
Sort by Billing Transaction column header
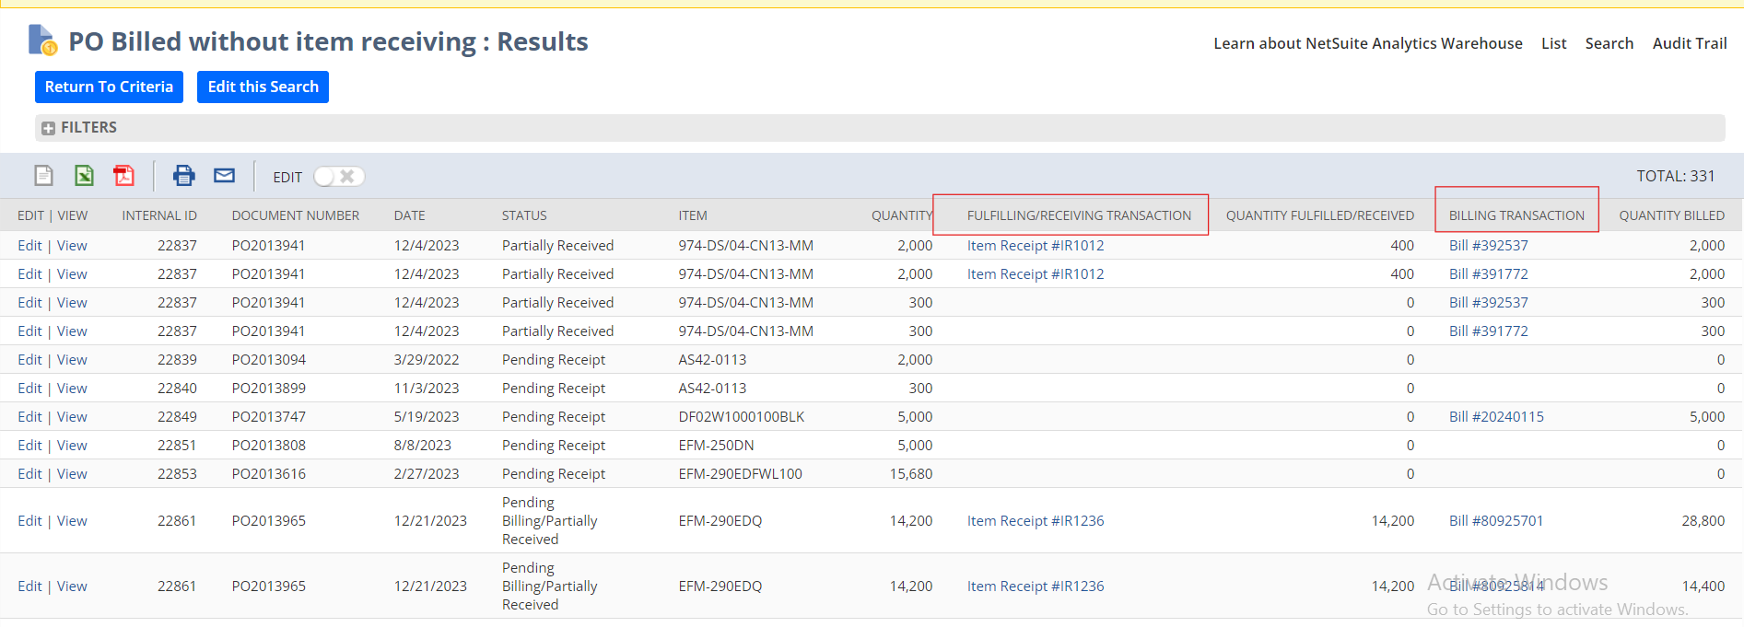pyautogui.click(x=1516, y=215)
